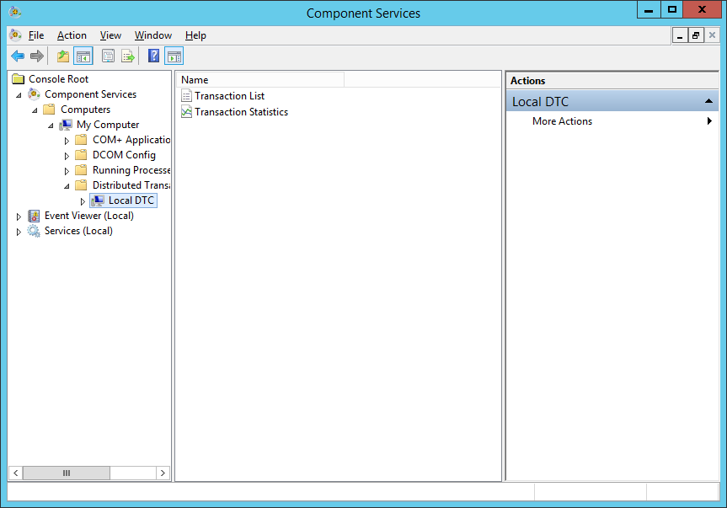Expand the DCOM Config folder arrow
727x508 pixels.
pyautogui.click(x=67, y=156)
